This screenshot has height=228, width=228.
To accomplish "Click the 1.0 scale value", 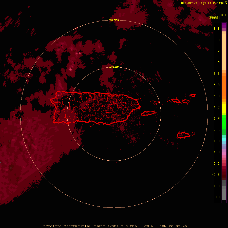I will (217, 152).
